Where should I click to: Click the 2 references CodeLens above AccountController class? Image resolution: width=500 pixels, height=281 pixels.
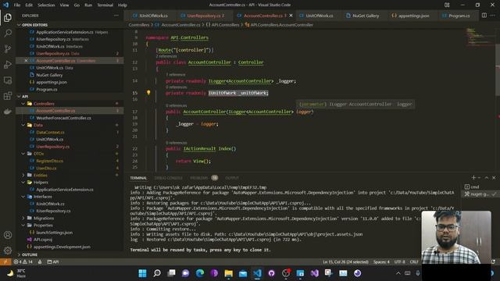166,56
